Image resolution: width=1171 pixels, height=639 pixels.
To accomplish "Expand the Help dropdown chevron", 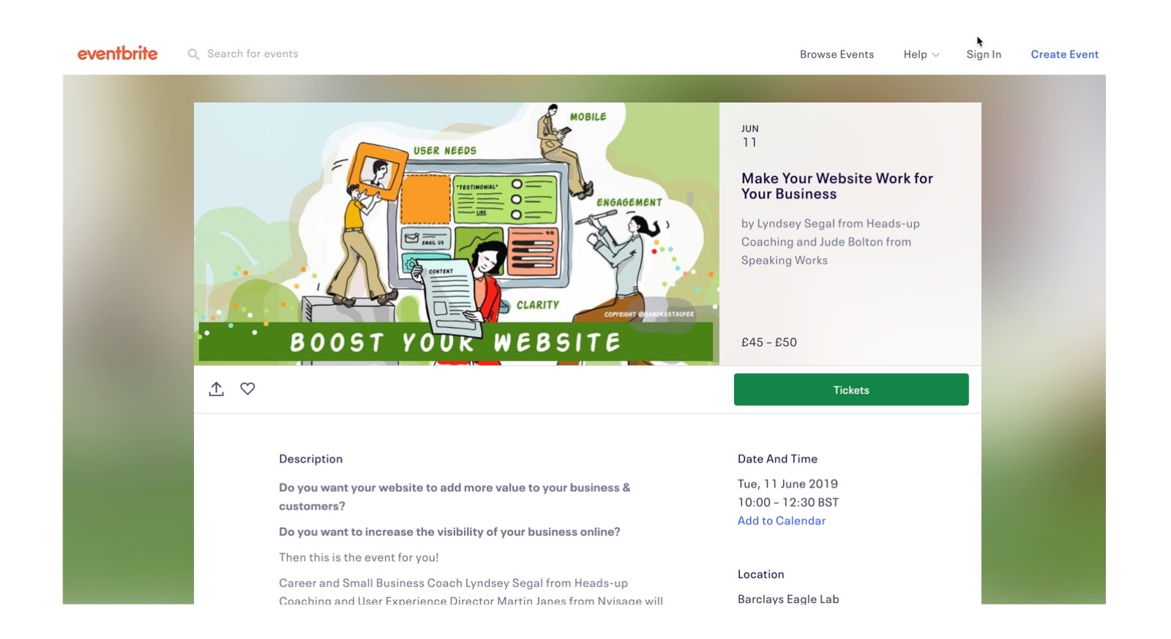I will click(935, 55).
